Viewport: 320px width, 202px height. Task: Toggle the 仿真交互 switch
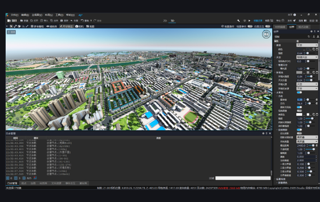(267, 26)
